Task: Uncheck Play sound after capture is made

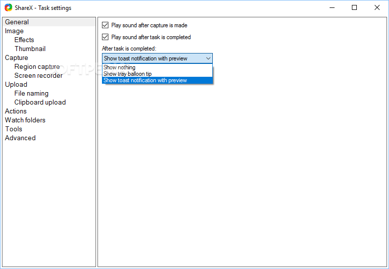Action: (105, 25)
